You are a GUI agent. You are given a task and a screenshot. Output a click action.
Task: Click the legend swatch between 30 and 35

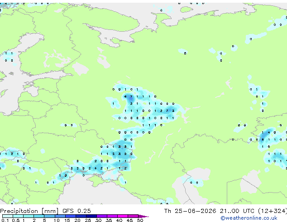pos(101,216)
